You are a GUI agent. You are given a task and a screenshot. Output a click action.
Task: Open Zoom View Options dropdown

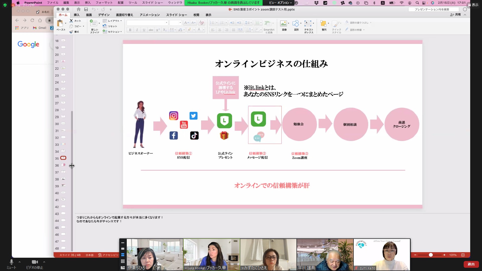click(x=280, y=3)
